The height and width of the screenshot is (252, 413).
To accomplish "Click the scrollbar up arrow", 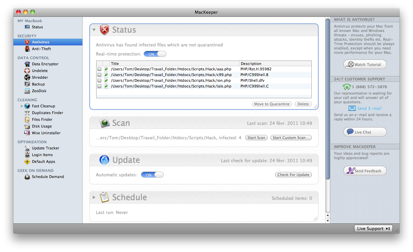I will [328, 215].
